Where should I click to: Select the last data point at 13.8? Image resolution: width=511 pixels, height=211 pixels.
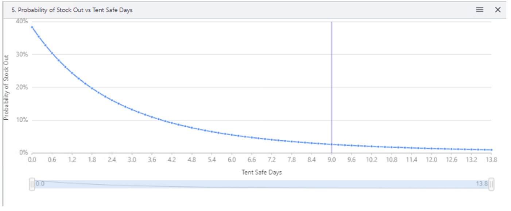[x=492, y=149]
